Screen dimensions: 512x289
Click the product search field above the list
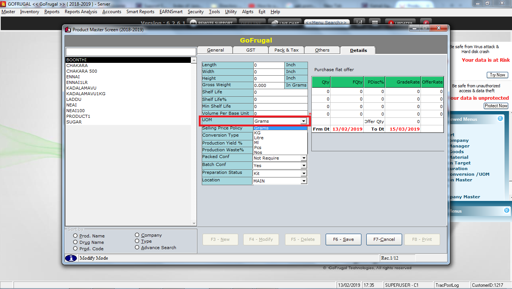coord(131,52)
